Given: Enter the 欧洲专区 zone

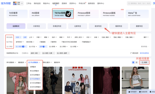Looking at the screenshot, I should click(x=98, y=26).
